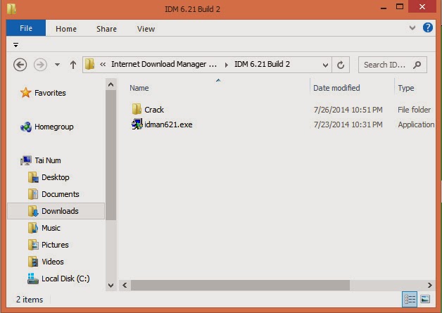Switch to Large icons view layout

[425, 299]
